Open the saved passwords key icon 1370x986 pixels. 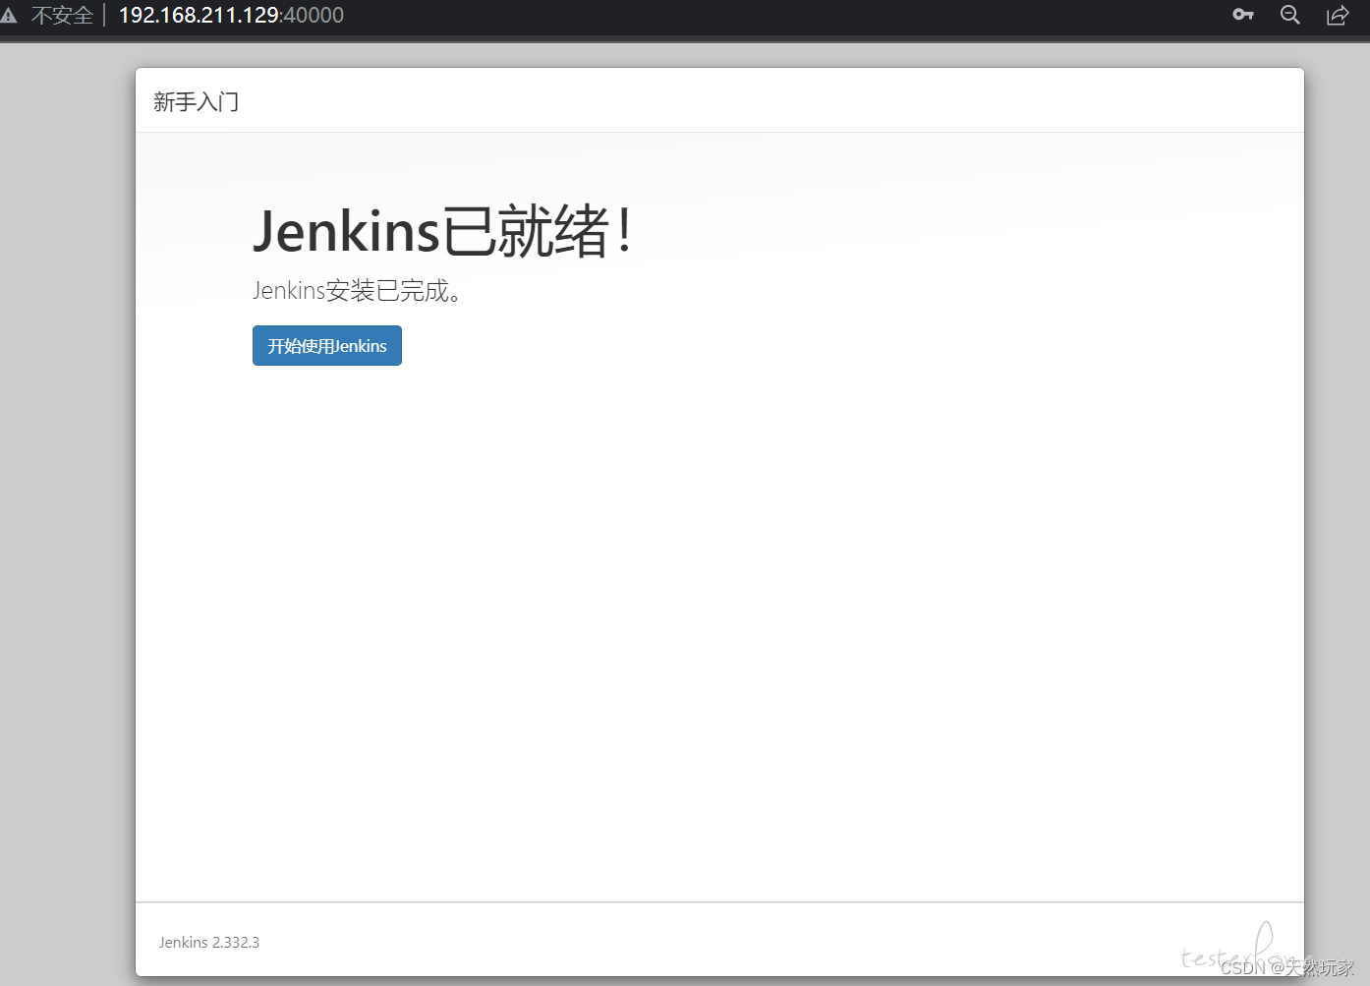(x=1243, y=15)
